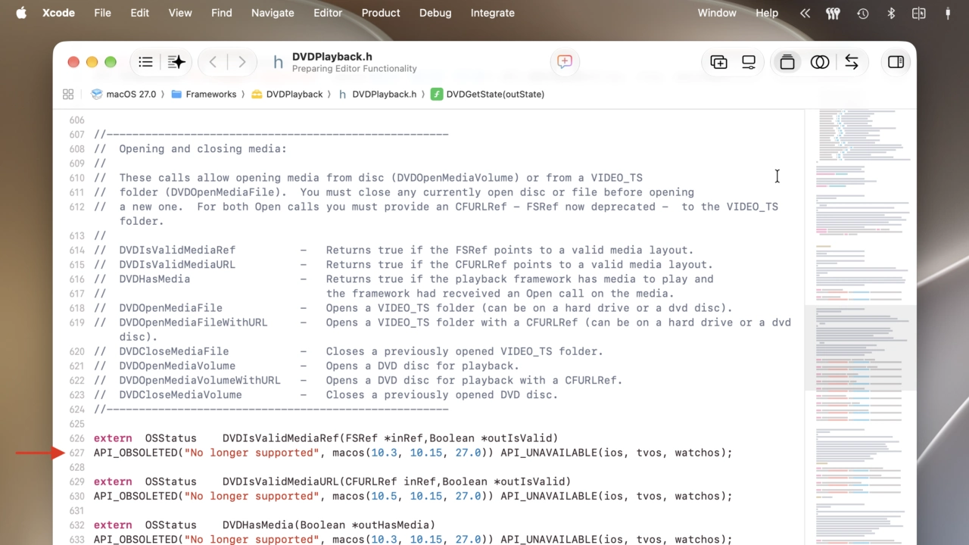
Task: Add a new editor tab with plus icon
Action: [718, 62]
